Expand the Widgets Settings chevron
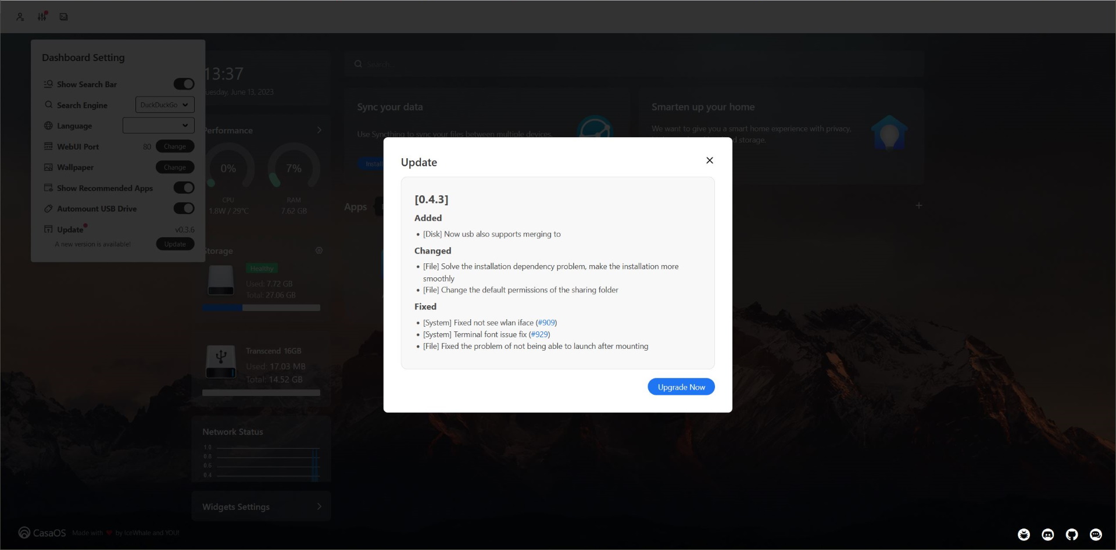 click(x=319, y=506)
